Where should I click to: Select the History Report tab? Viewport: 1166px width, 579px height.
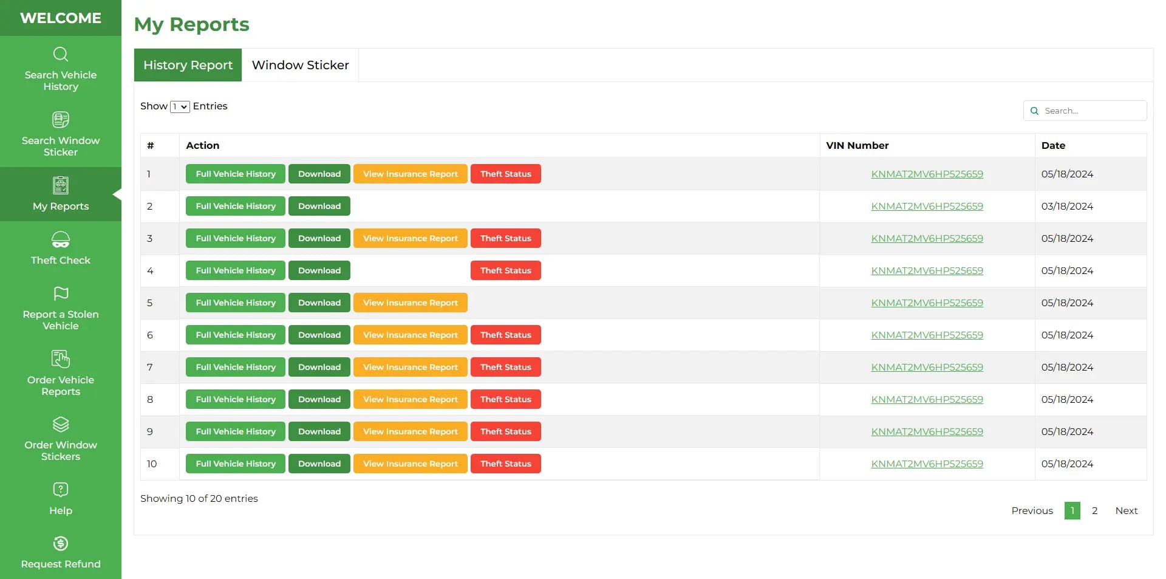[x=188, y=65]
